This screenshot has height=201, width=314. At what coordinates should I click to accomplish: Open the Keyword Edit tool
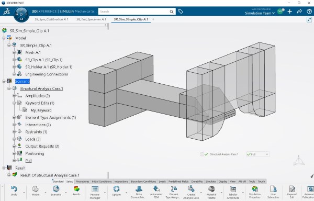point(292,189)
